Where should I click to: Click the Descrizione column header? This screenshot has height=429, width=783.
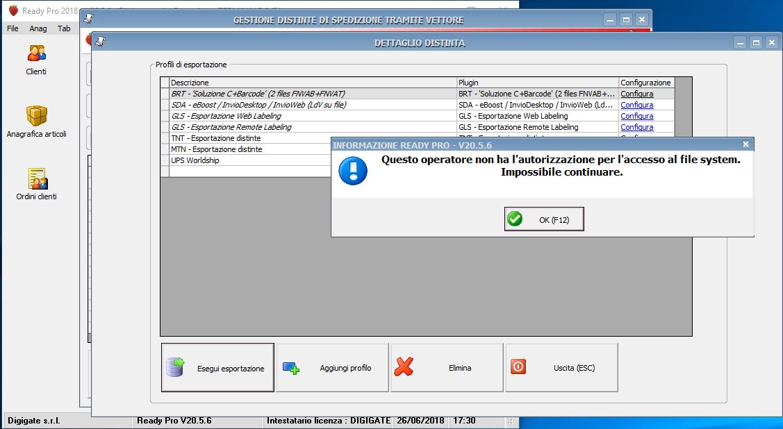313,83
